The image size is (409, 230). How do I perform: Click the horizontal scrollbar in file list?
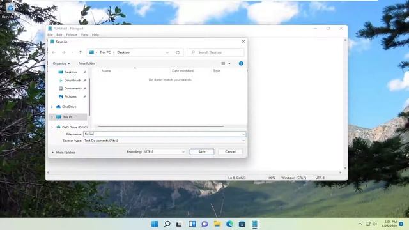[160, 126]
